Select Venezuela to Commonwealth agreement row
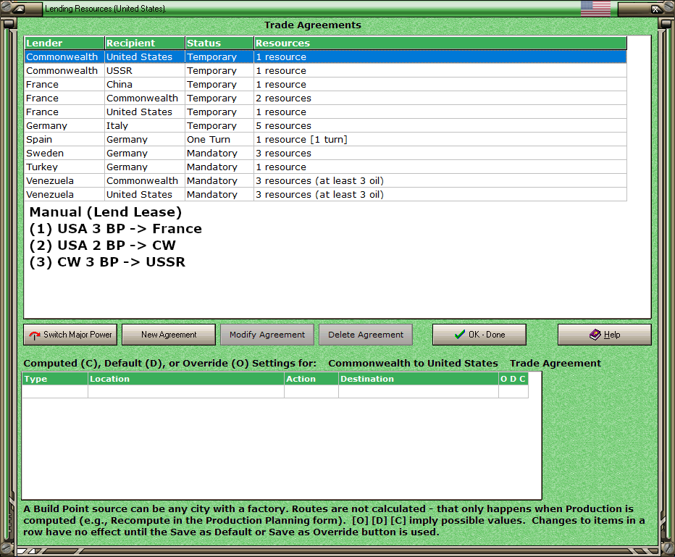The width and height of the screenshot is (675, 557). [325, 181]
